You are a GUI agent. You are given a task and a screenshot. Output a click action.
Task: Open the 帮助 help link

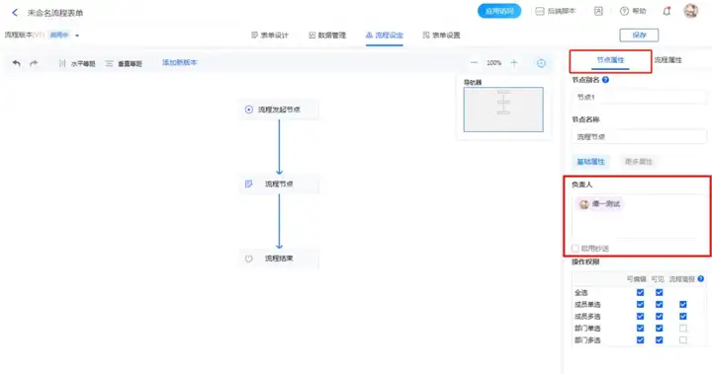633,11
